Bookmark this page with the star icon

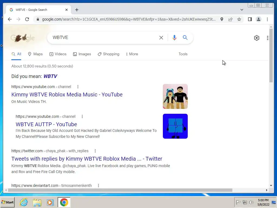click(x=239, y=19)
